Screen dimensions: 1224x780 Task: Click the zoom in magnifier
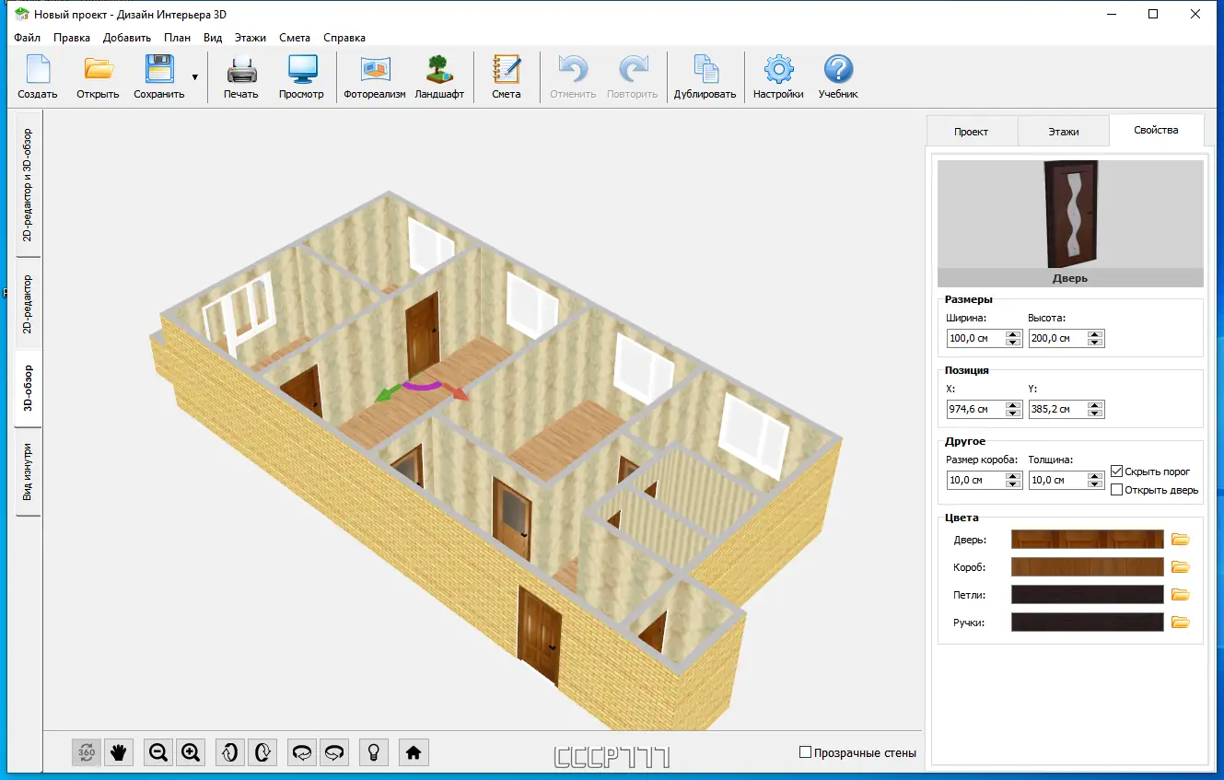click(191, 752)
